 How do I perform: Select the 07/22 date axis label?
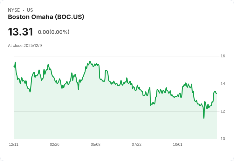[136, 144]
